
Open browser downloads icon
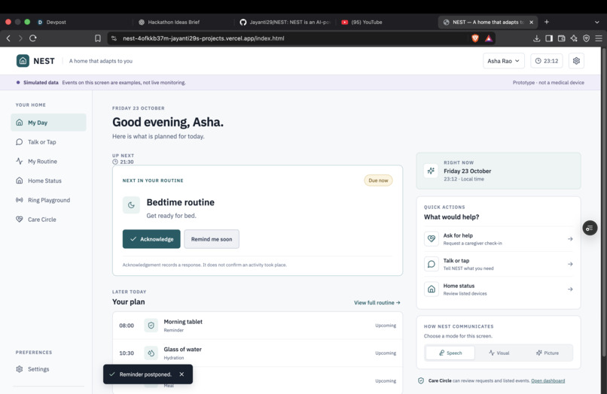[536, 38]
